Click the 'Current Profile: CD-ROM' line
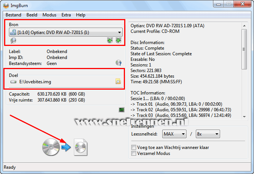The image size is (254, 174). (x=155, y=31)
